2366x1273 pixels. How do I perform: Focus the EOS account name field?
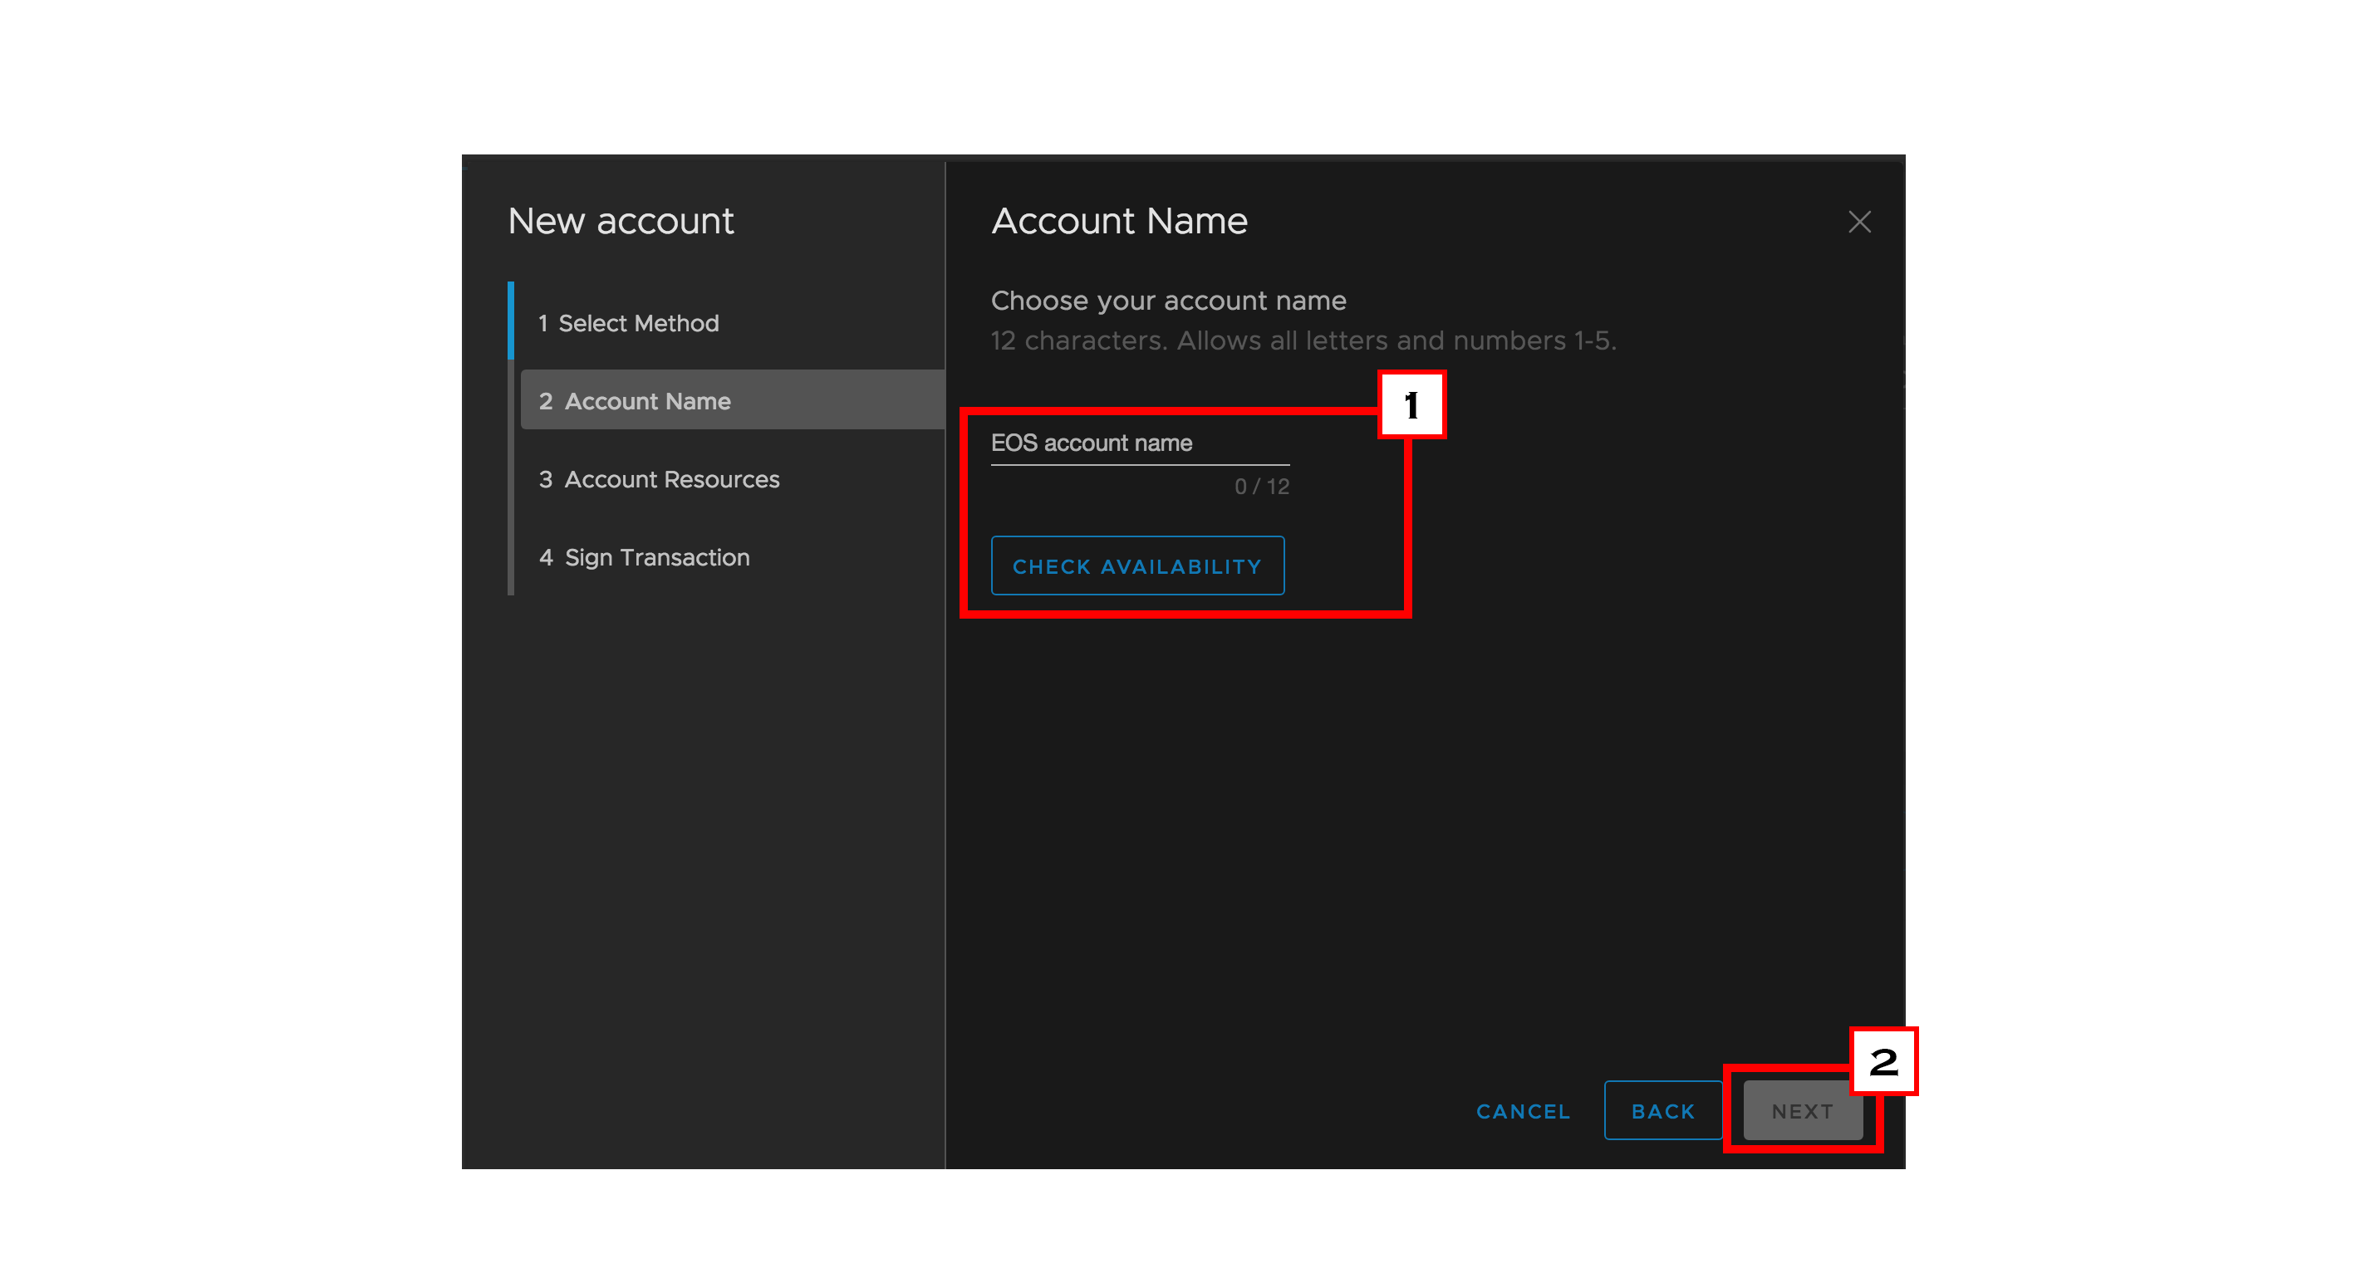(x=1140, y=443)
